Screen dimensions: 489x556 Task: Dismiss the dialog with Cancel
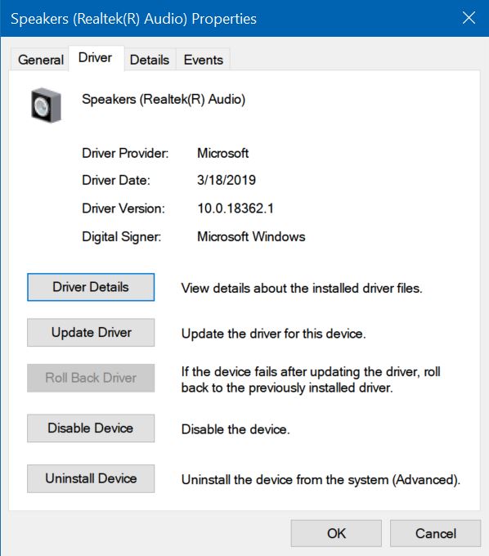tap(436, 533)
